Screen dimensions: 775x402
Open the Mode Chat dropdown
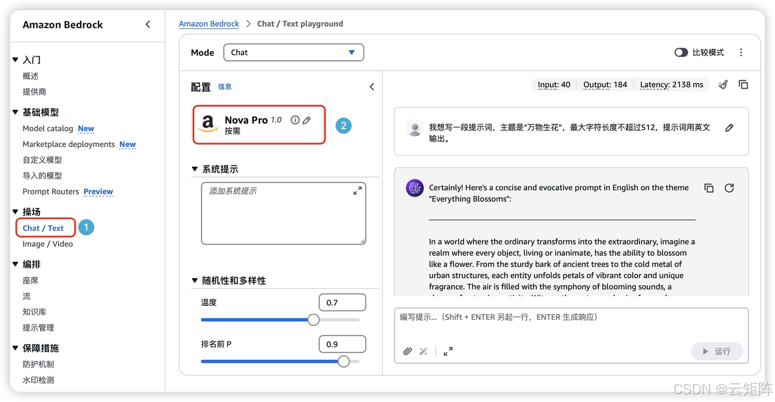point(294,53)
